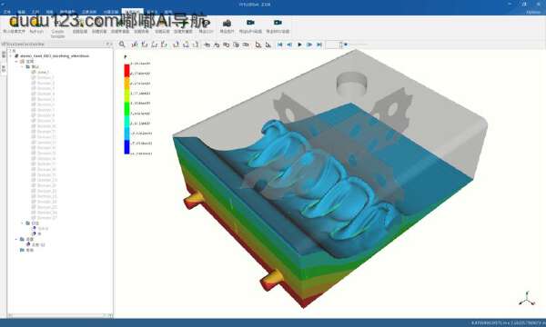546x327 pixels.
Task: Select the highlighted active ribbon tab
Action: tap(132, 12)
